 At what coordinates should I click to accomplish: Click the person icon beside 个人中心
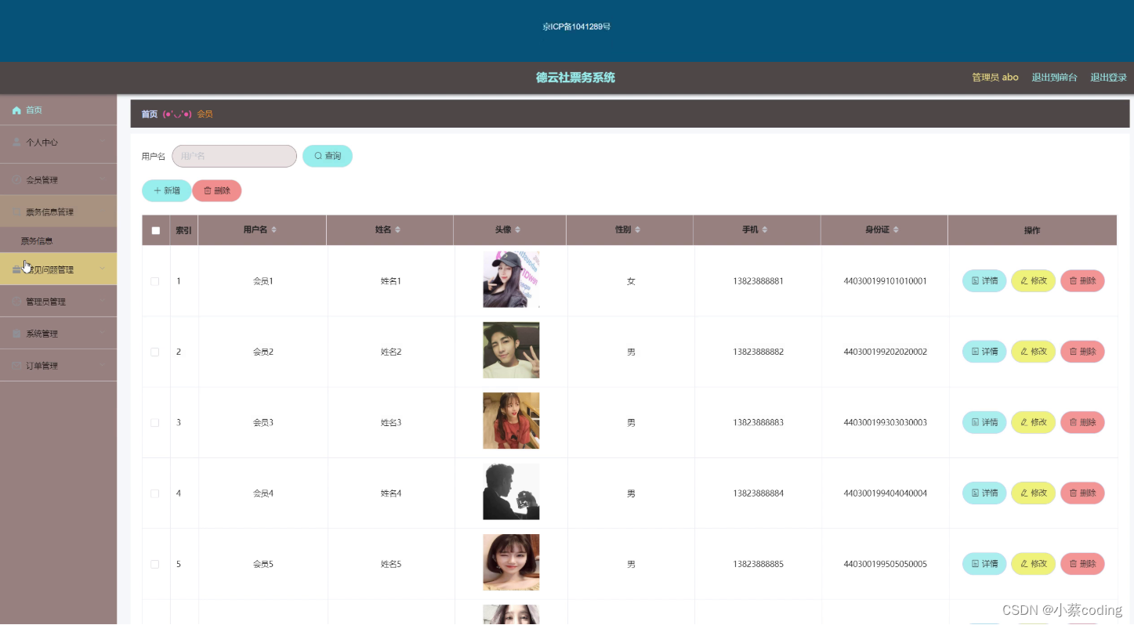tap(16, 143)
